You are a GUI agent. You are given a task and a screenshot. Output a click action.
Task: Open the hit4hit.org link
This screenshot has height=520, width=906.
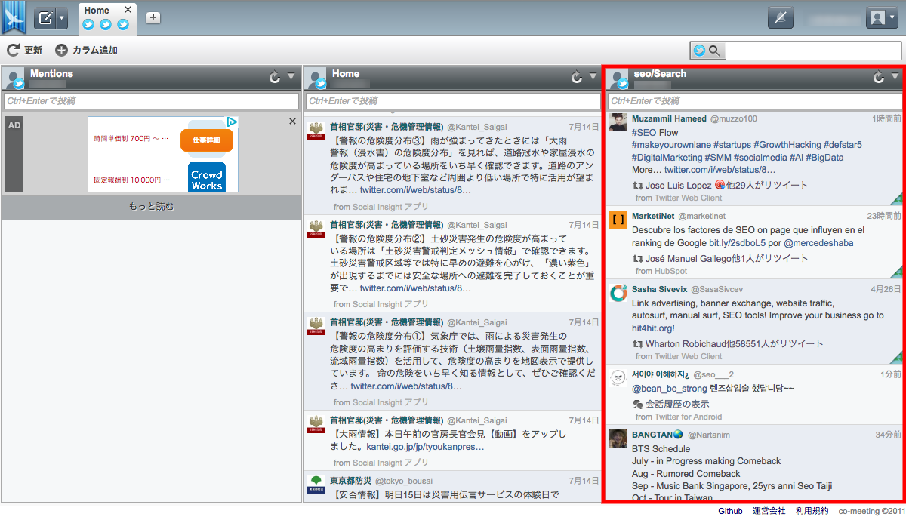click(653, 328)
